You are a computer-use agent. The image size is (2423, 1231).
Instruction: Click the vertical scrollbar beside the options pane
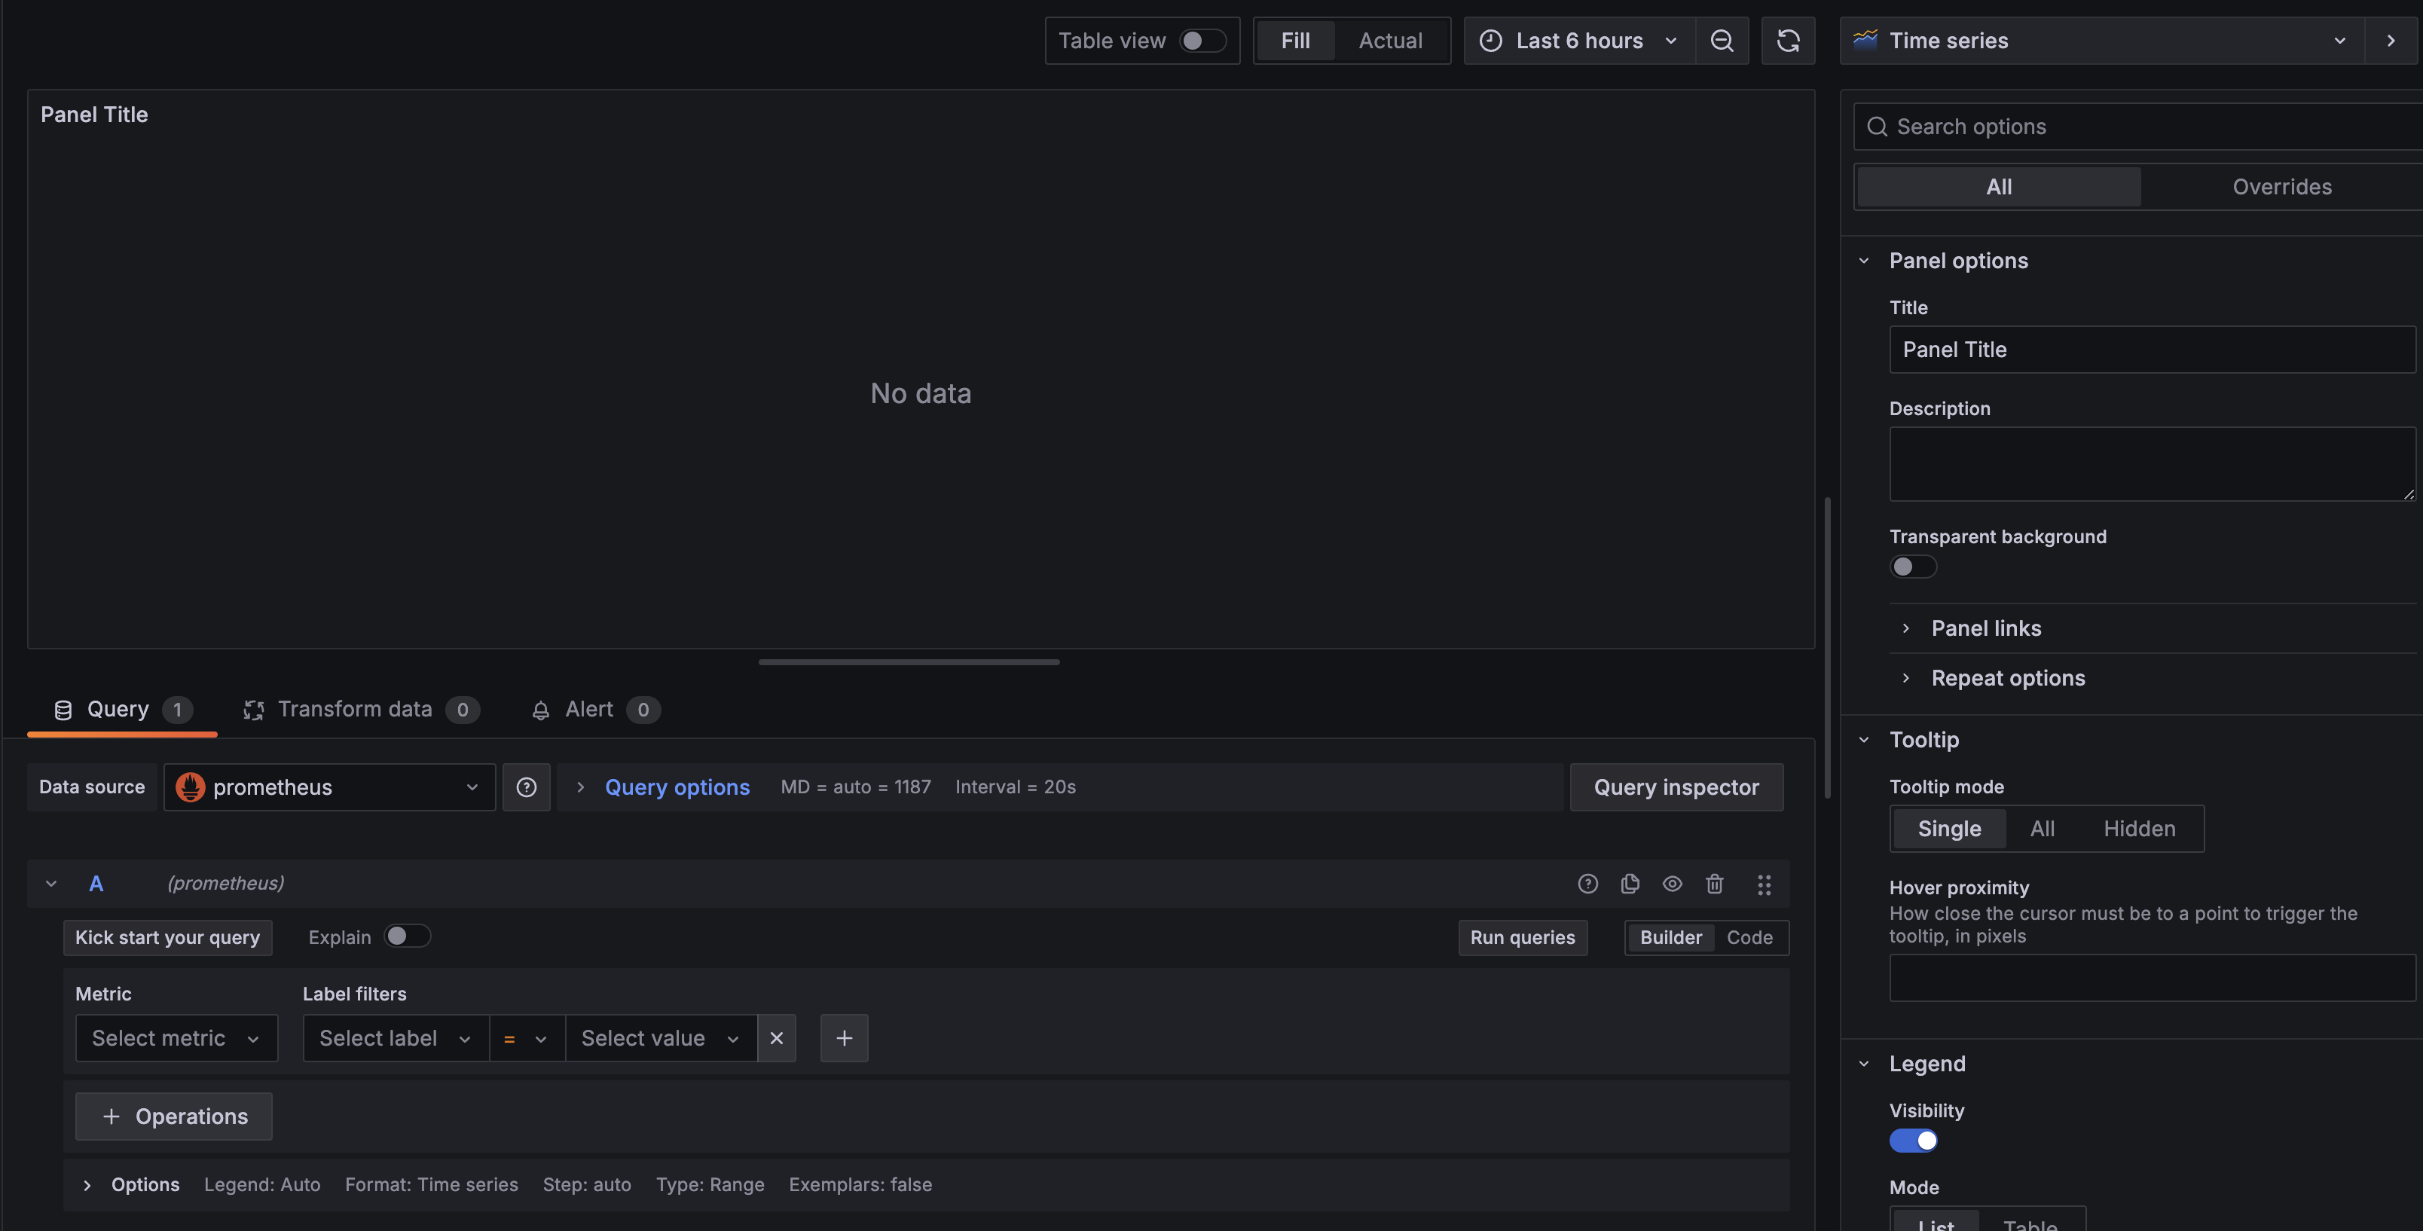[1828, 647]
